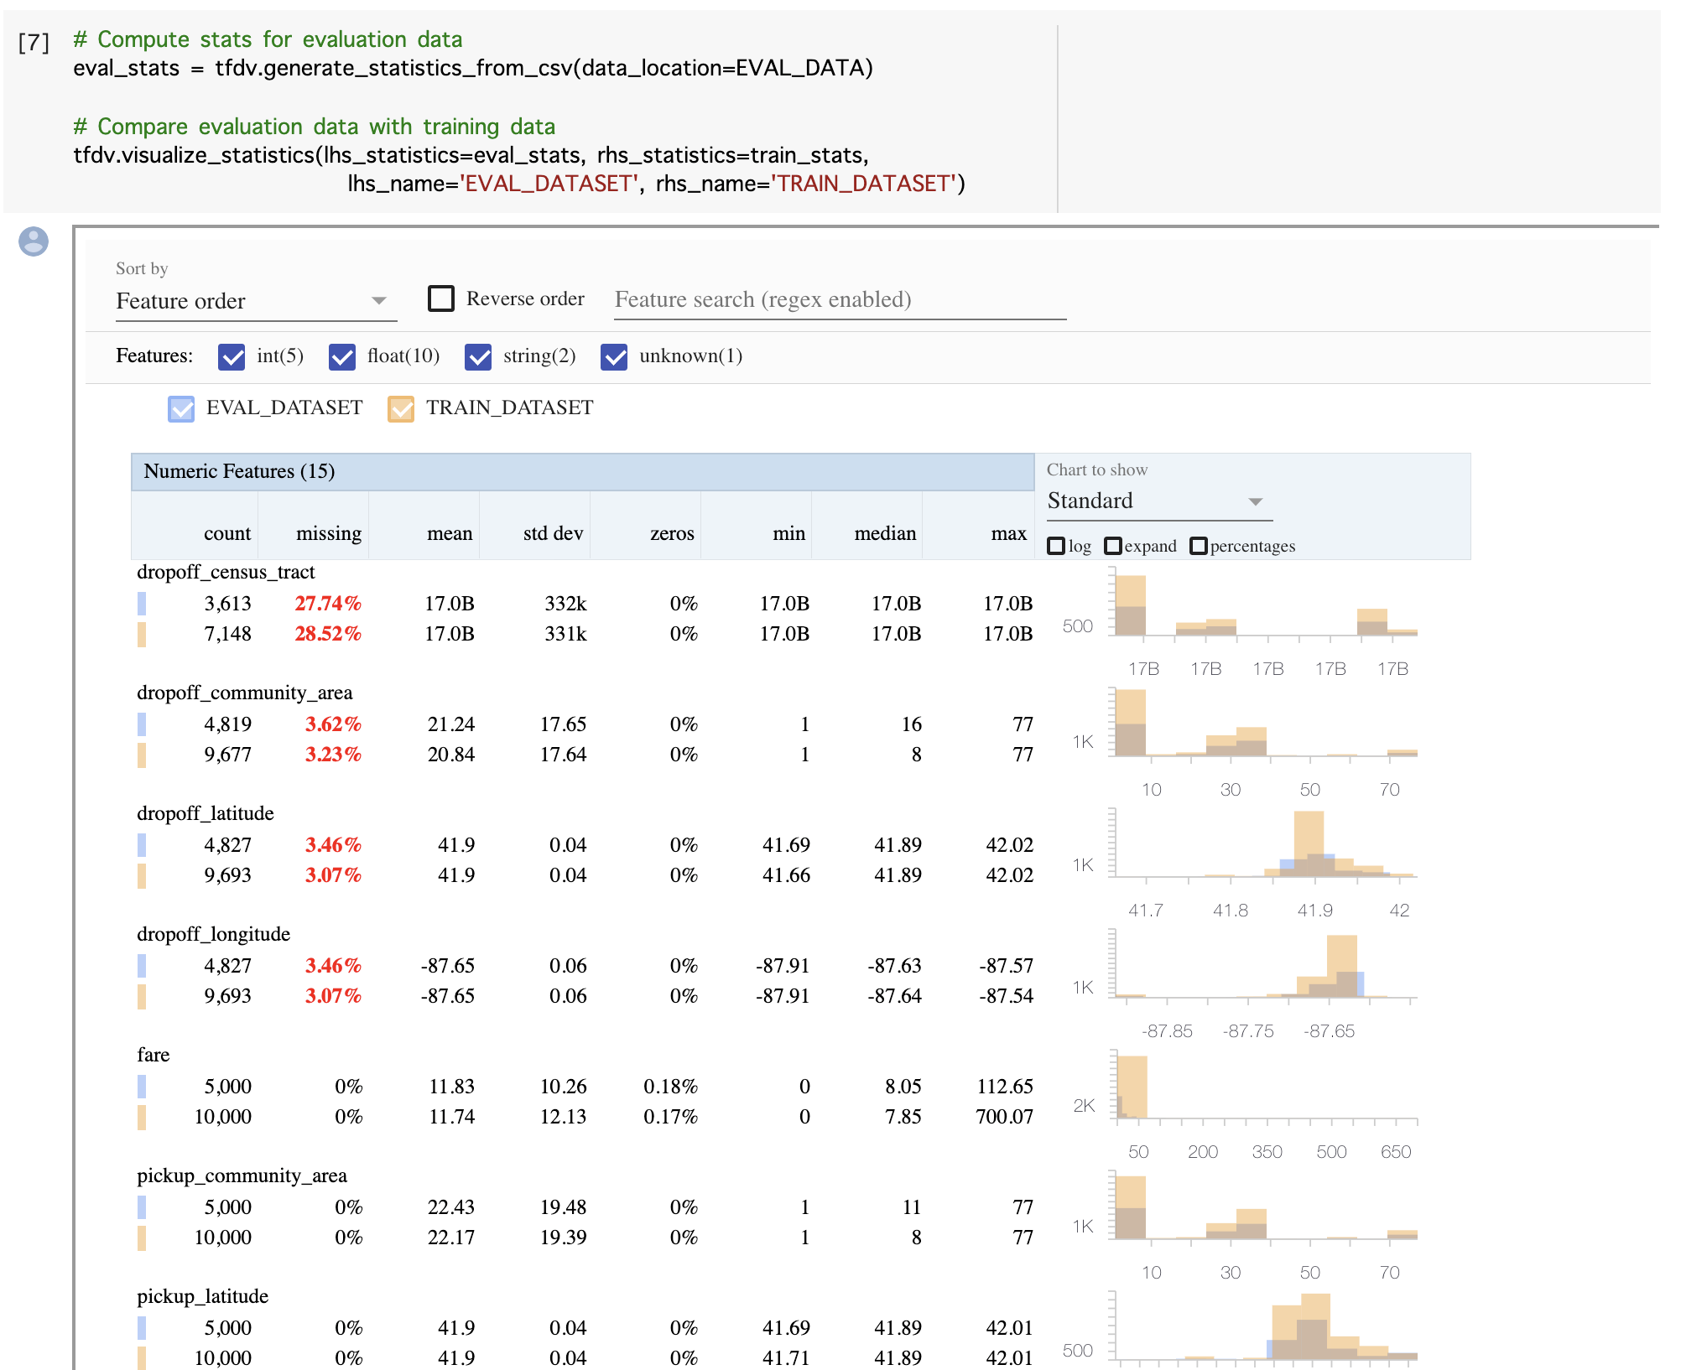Image resolution: width=1681 pixels, height=1370 pixels.
Task: Uncheck the float(10) features filter
Action: tap(342, 356)
